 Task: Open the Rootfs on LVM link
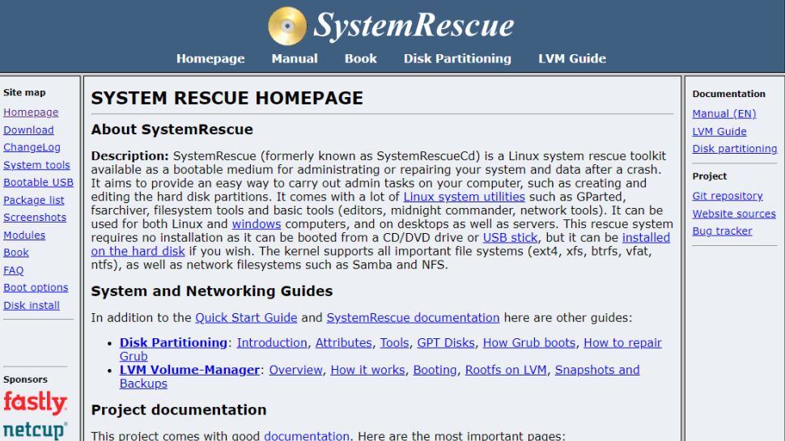click(506, 370)
